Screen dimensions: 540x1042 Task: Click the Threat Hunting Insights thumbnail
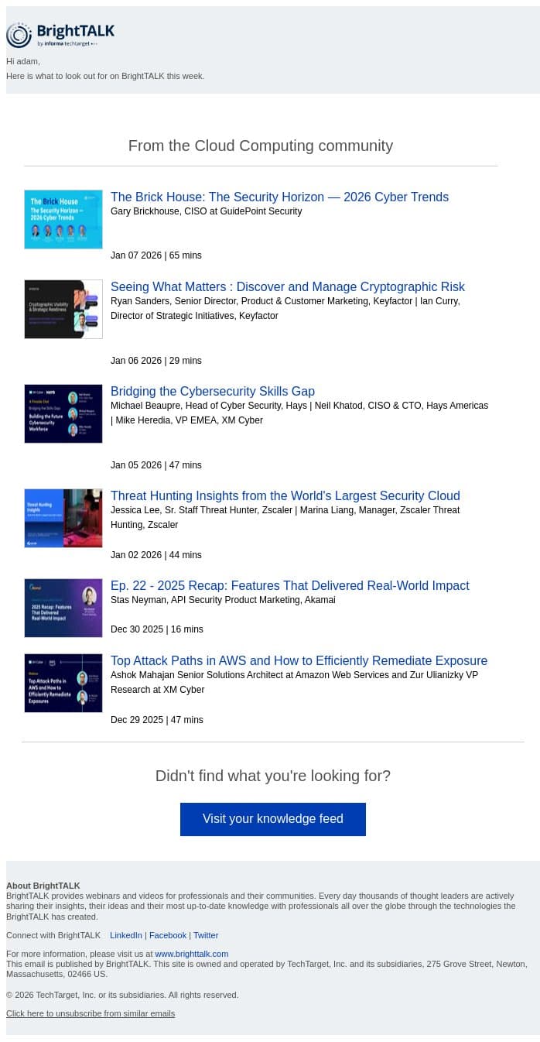[63, 518]
